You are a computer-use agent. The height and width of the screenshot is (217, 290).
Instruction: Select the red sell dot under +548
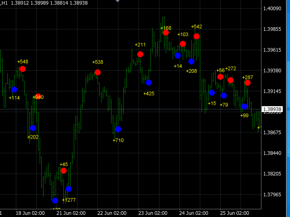(23, 69)
